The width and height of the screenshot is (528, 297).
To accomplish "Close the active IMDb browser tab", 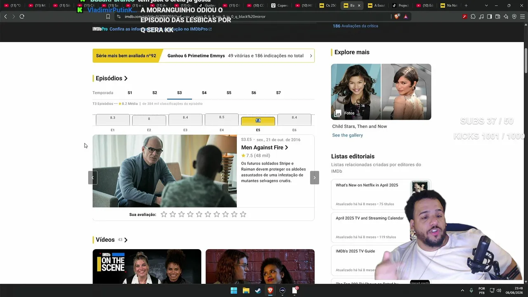I will click(359, 5).
